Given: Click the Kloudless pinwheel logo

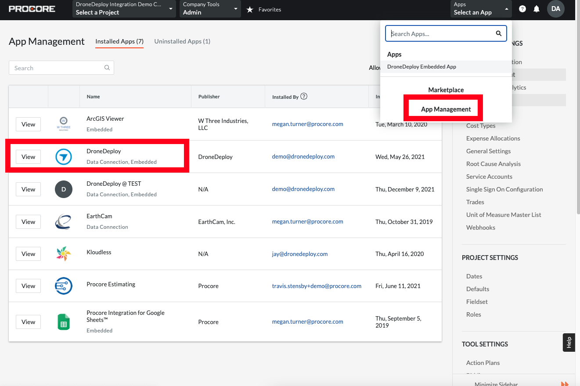Looking at the screenshot, I should tap(64, 254).
